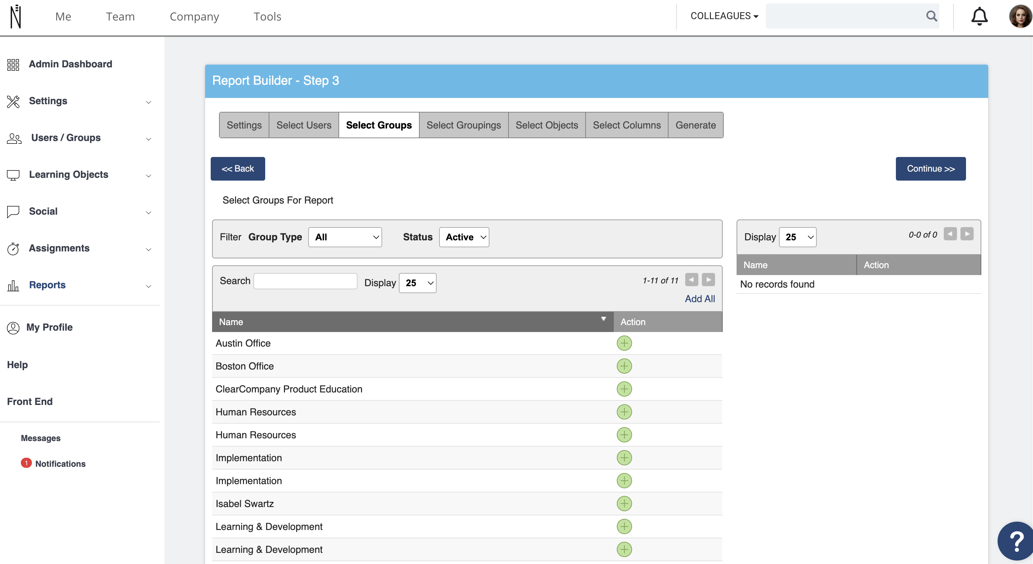The width and height of the screenshot is (1033, 564).
Task: Expand the Reports sidebar section
Action: pyautogui.click(x=148, y=286)
